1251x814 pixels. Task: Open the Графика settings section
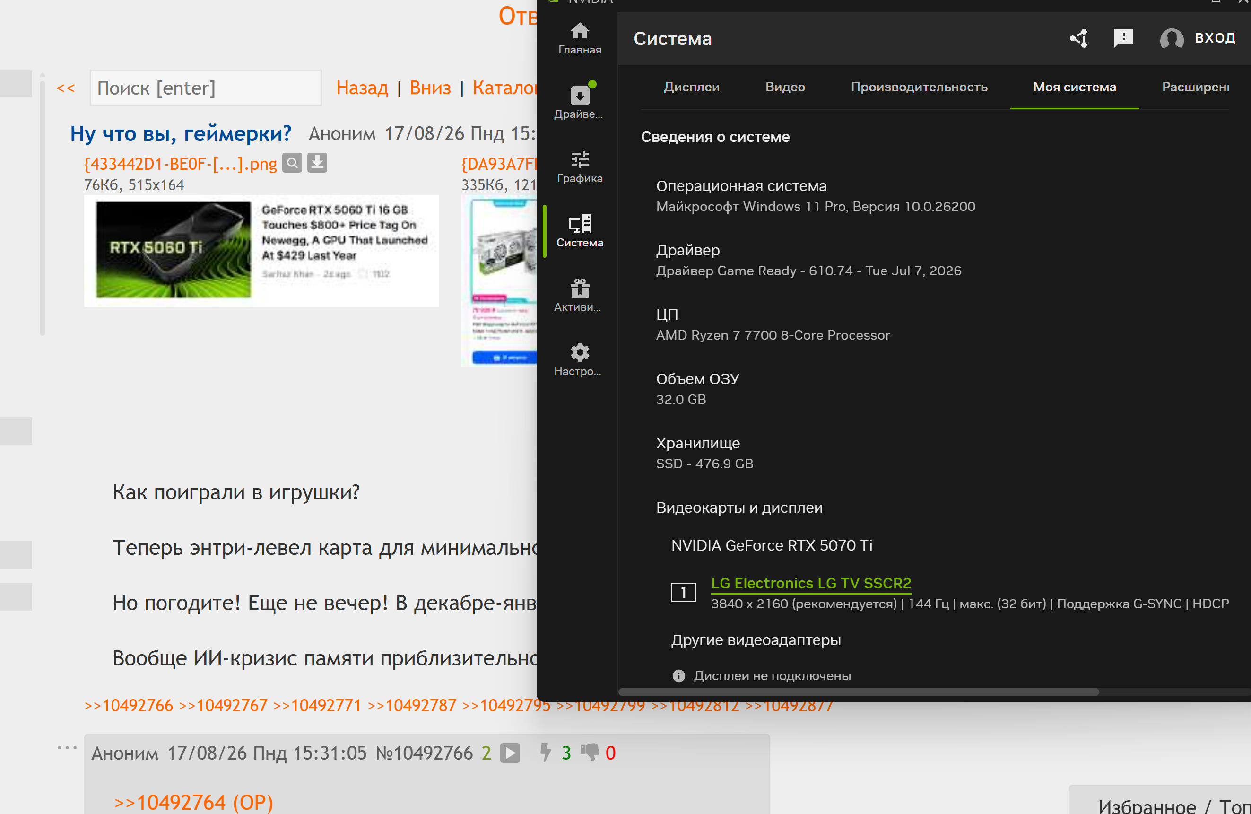click(x=579, y=167)
